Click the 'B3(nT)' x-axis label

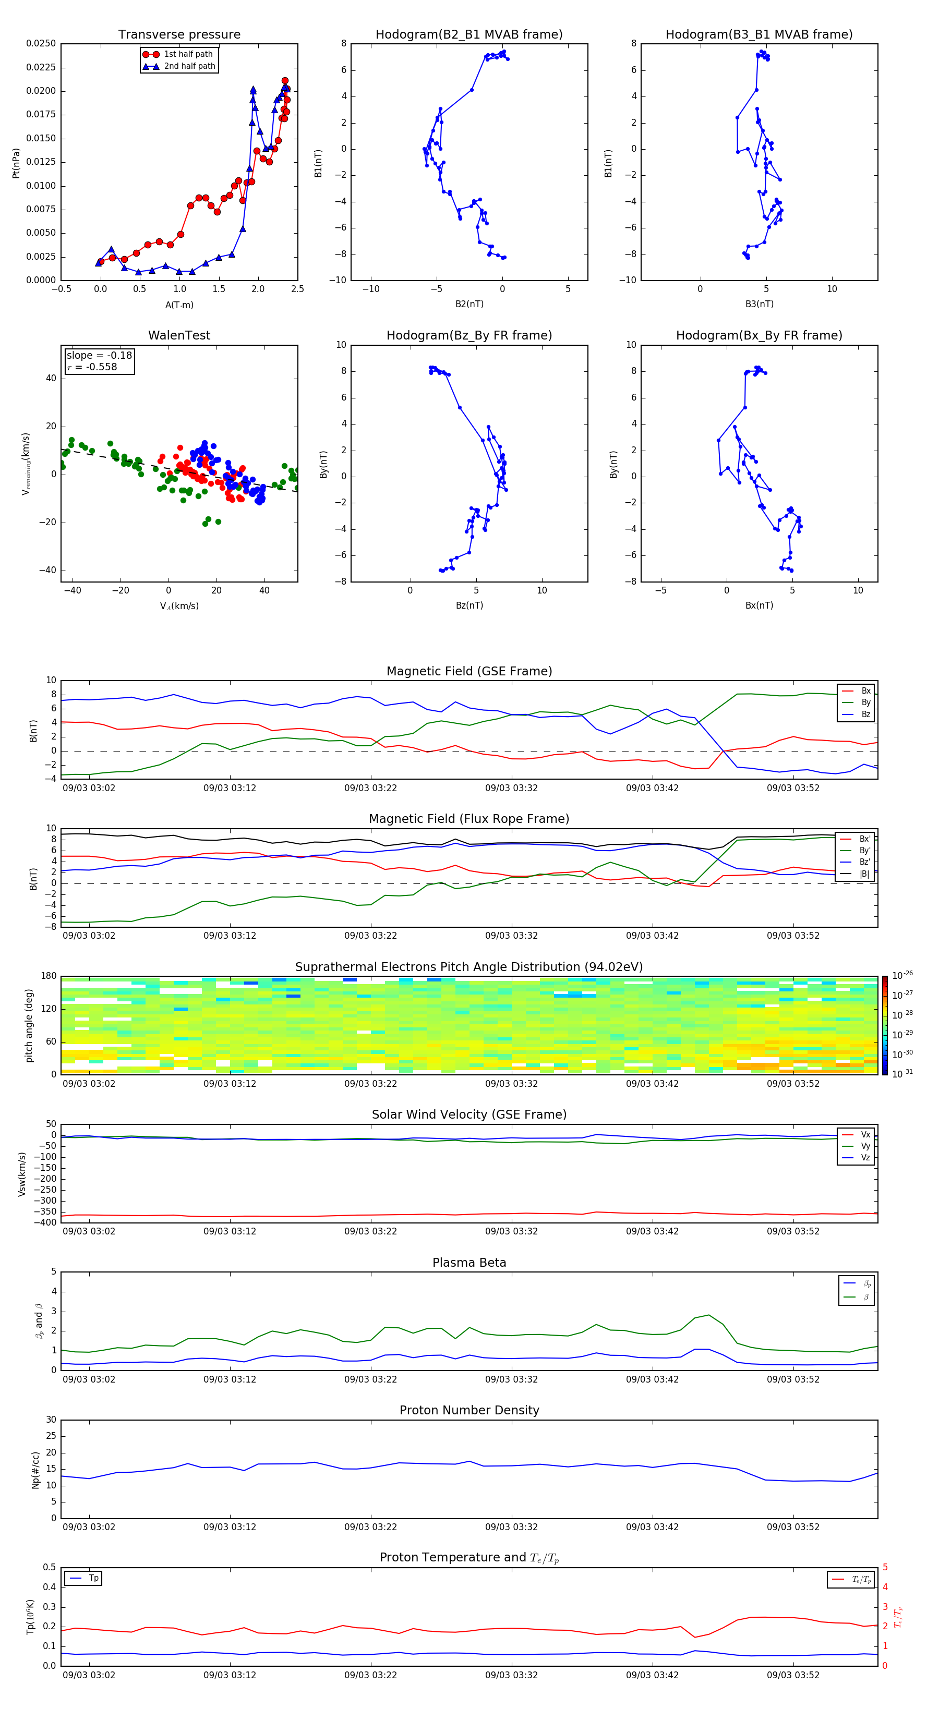759,304
